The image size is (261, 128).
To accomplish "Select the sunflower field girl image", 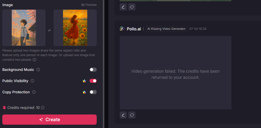I will pyautogui.click(x=75, y=28).
